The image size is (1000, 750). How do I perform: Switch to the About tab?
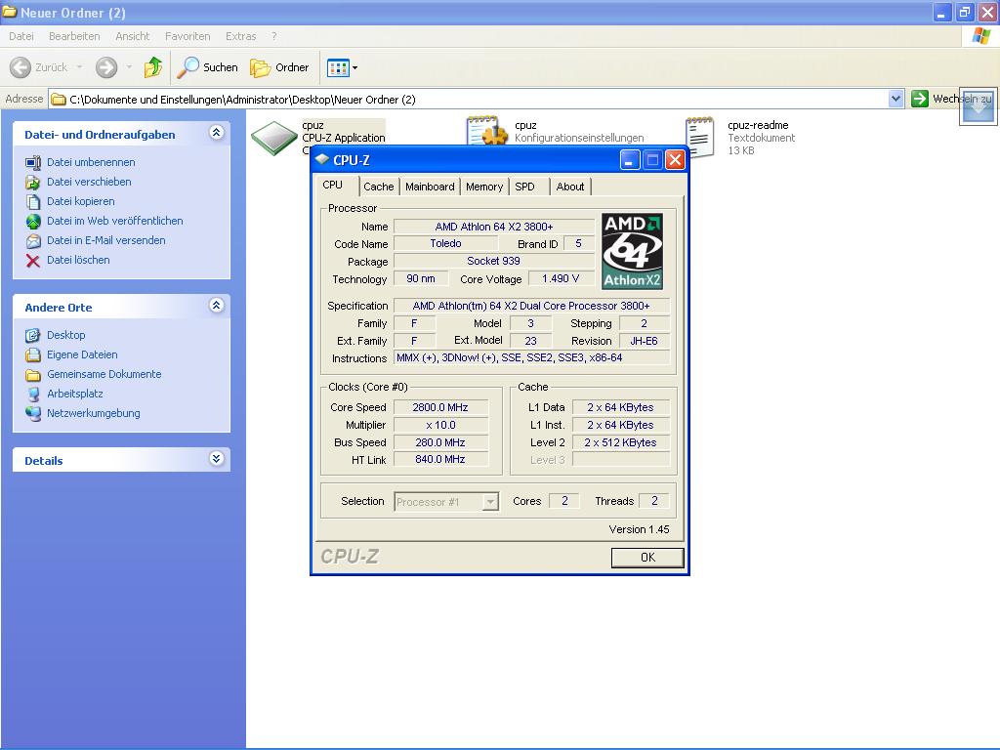click(570, 187)
